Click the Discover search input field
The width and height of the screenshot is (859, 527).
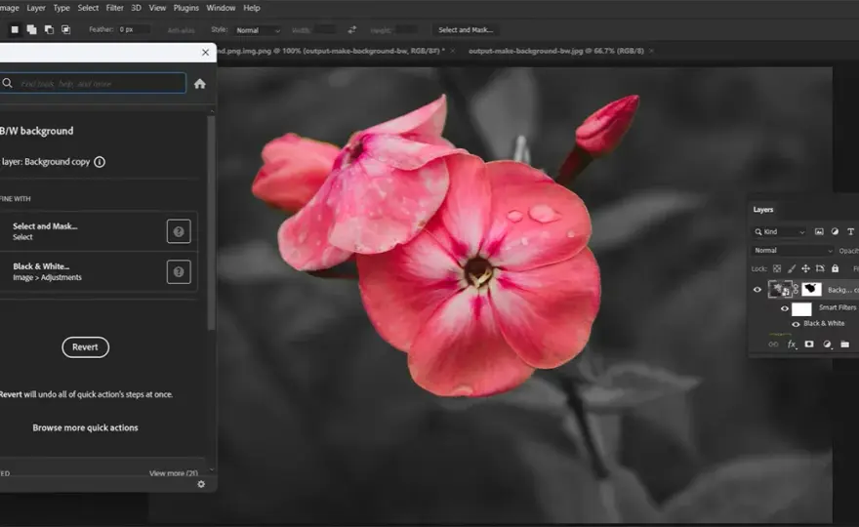pyautogui.click(x=93, y=83)
